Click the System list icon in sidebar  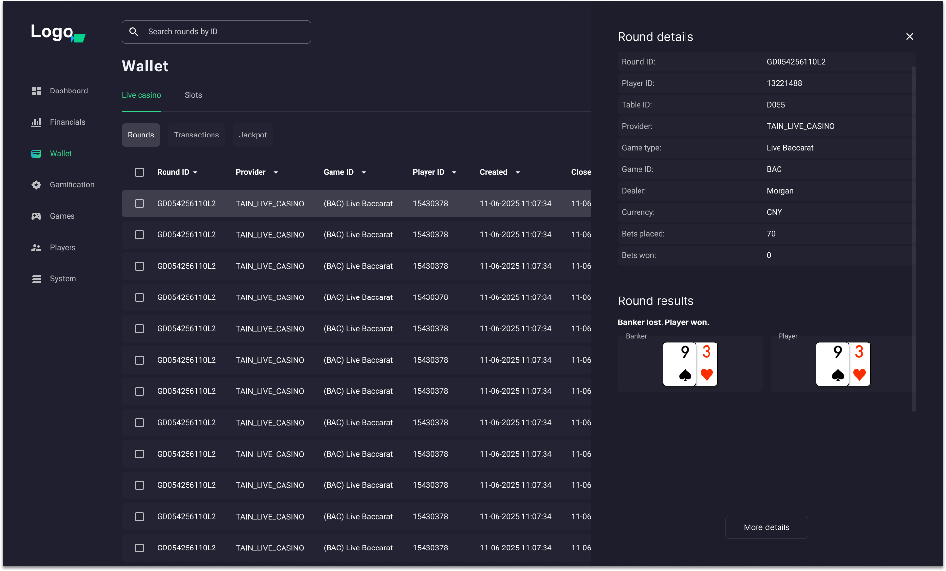(36, 278)
